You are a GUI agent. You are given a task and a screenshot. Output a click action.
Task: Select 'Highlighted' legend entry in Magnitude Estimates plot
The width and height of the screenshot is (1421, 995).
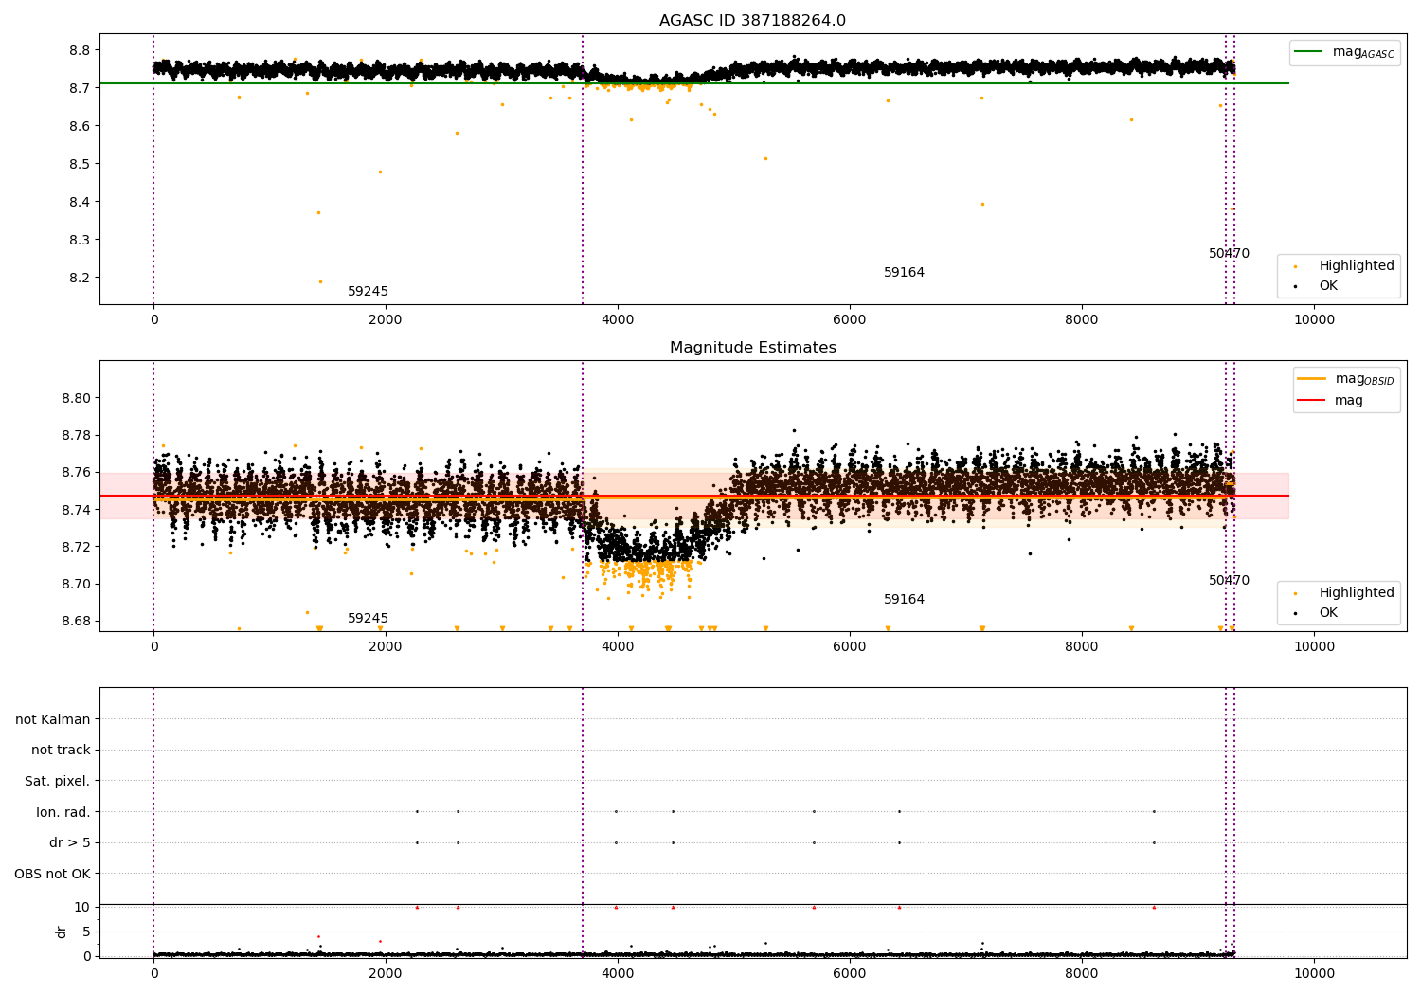tap(1357, 592)
